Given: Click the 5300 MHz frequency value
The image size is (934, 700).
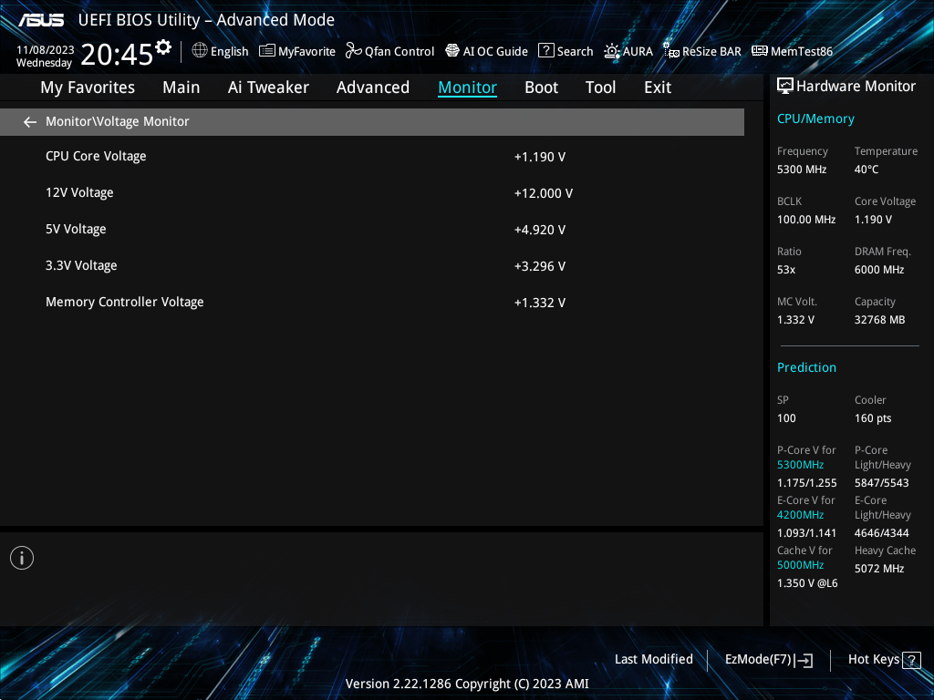Looking at the screenshot, I should pyautogui.click(x=802, y=170).
